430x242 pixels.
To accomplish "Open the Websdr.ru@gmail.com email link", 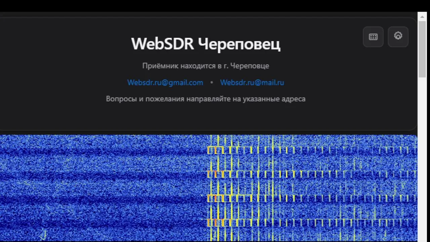I will (165, 82).
